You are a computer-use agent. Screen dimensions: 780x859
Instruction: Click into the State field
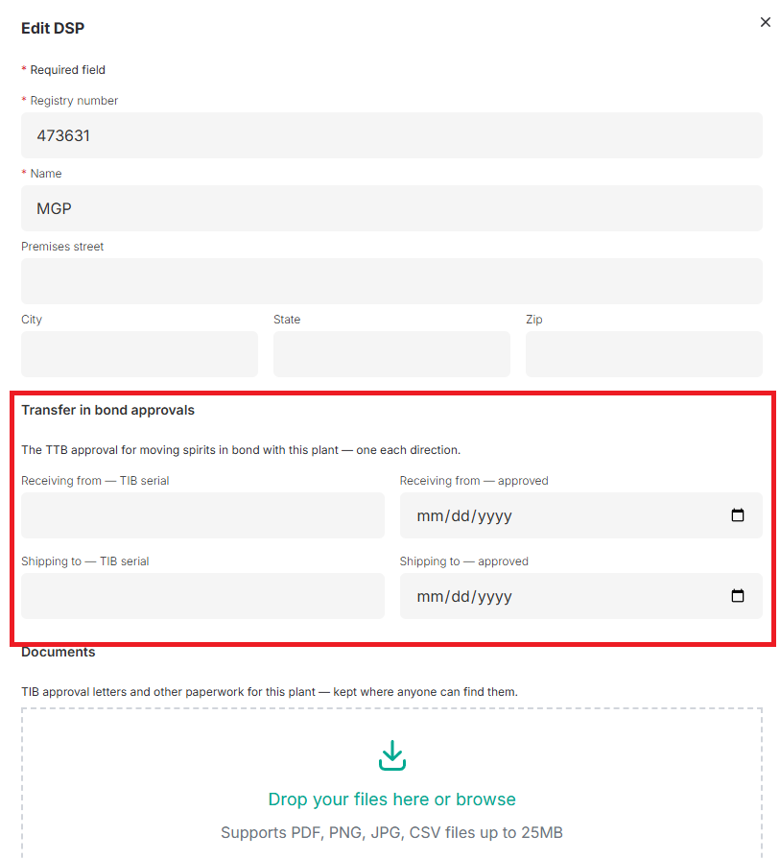click(391, 354)
